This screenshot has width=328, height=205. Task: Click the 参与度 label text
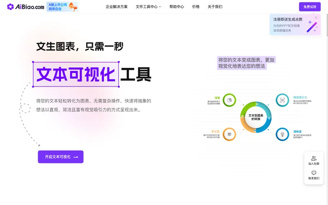pos(215,132)
